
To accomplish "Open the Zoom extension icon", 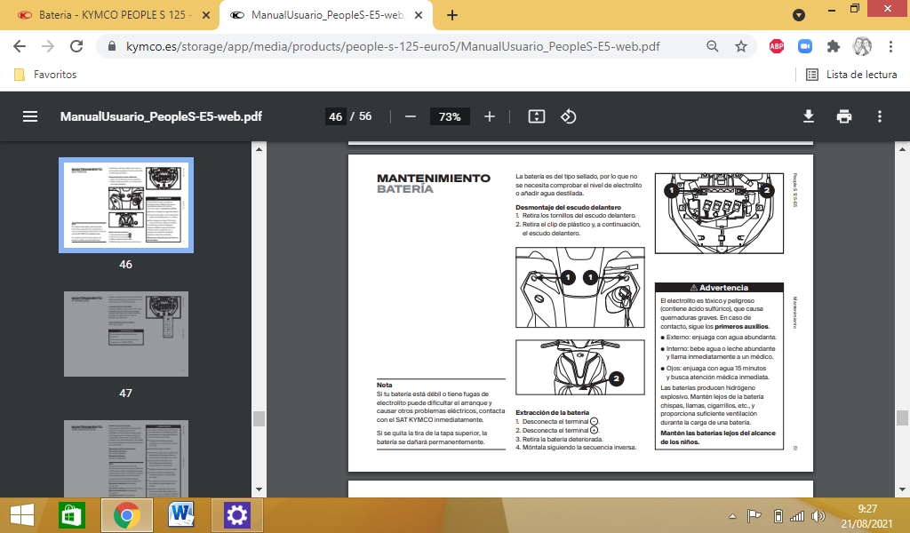I will 805,46.
